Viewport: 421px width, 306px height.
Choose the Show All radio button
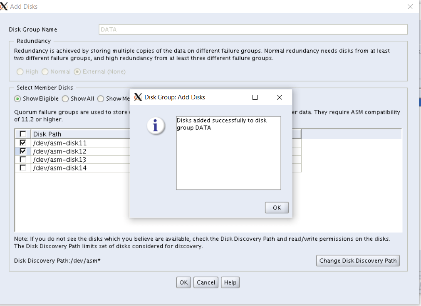coord(65,99)
